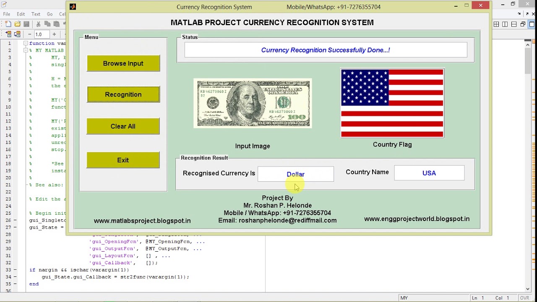Click the dock editor arrow icon
The image size is (537, 302).
[519, 13]
